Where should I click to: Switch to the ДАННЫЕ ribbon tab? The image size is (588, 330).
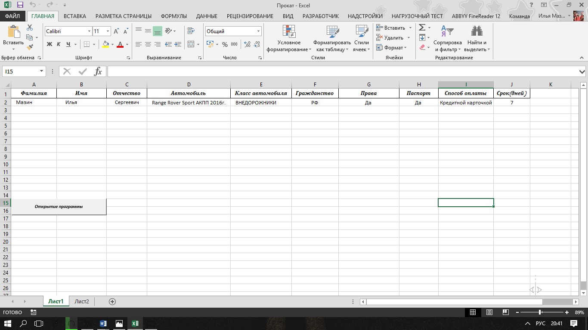[x=207, y=16]
